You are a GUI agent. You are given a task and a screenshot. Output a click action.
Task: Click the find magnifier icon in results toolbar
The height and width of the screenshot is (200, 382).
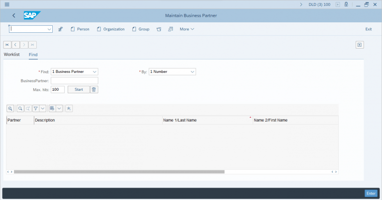point(20,108)
